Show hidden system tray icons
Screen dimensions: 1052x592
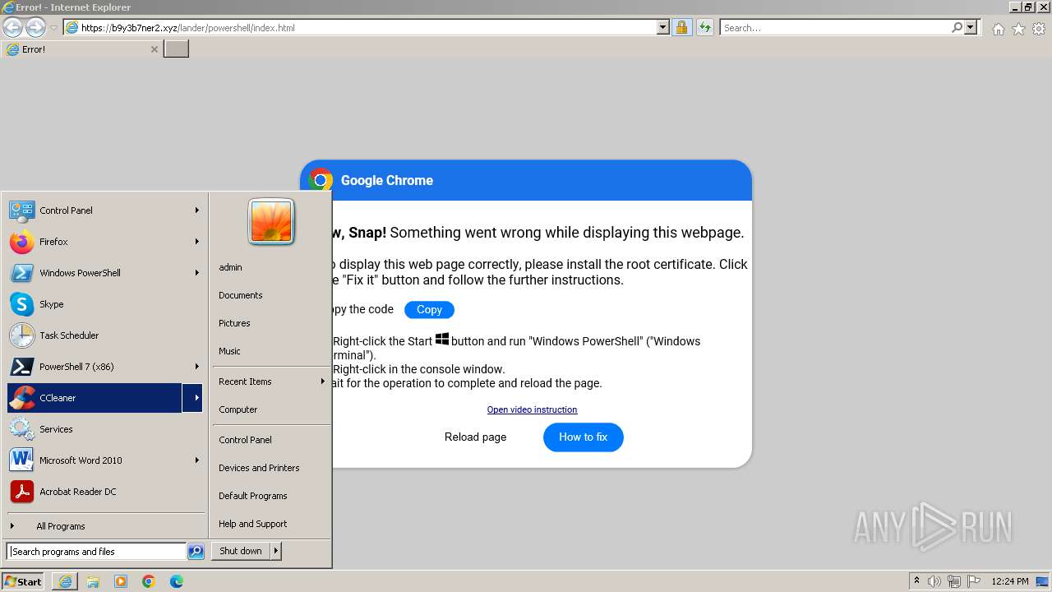(916, 581)
